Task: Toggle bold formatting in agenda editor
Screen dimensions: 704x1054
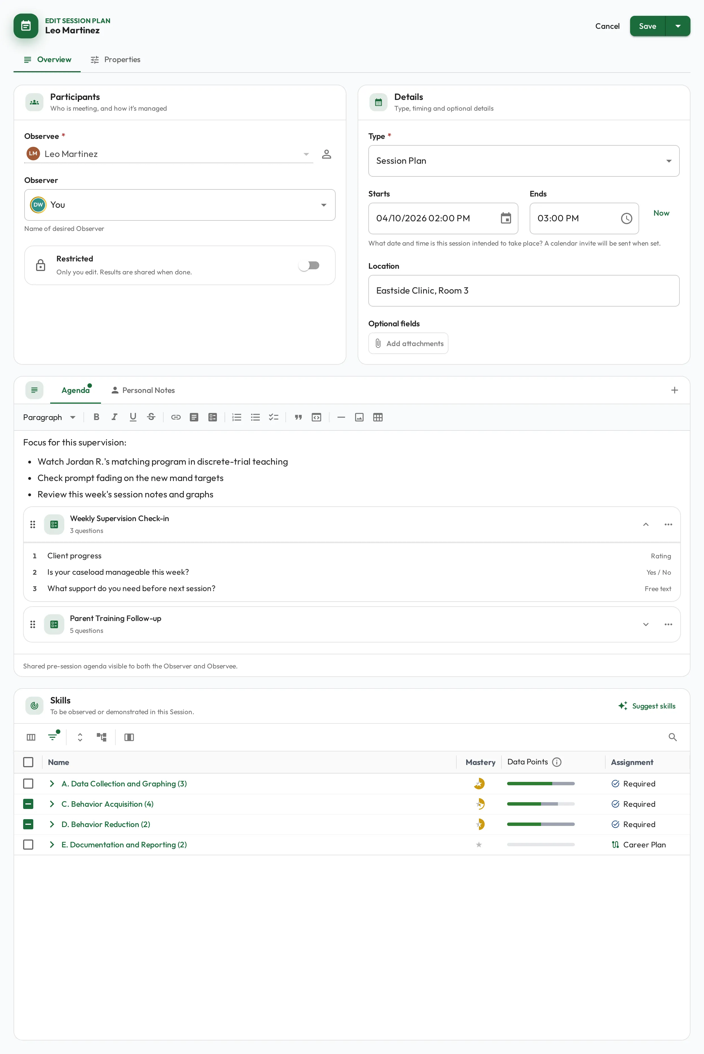Action: coord(96,417)
